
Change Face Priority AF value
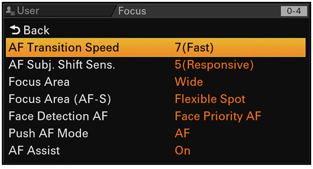point(218,116)
